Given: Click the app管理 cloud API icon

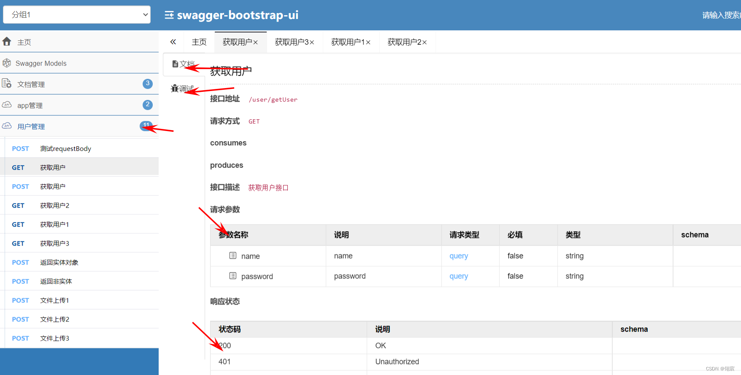Looking at the screenshot, I should click(7, 104).
